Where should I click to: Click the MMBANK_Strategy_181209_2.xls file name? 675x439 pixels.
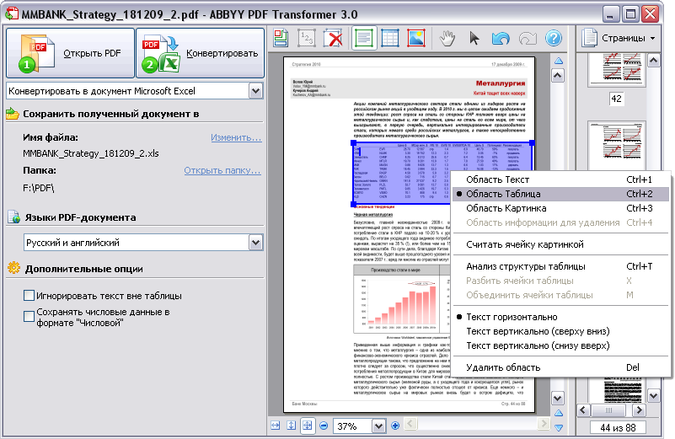pyautogui.click(x=91, y=153)
